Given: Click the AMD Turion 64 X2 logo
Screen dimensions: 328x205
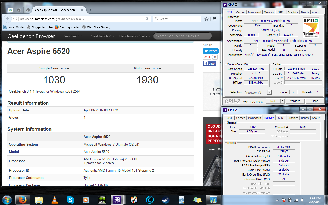Looking at the screenshot, I should click(x=311, y=28).
